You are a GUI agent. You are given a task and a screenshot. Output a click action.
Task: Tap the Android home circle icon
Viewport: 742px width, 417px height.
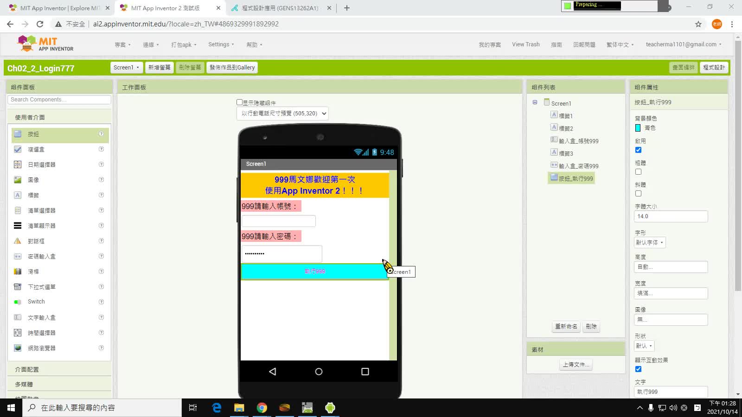pos(319,372)
